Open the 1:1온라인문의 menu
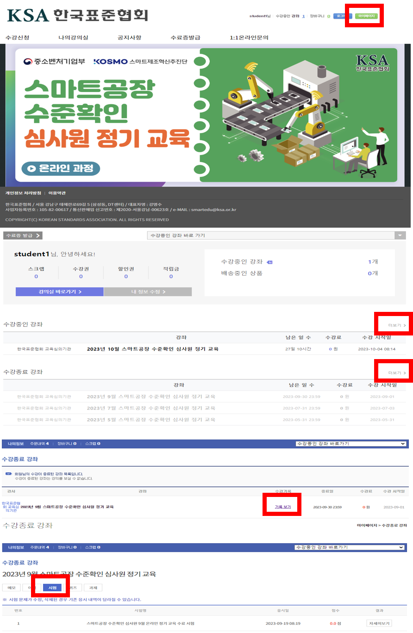 [249, 37]
